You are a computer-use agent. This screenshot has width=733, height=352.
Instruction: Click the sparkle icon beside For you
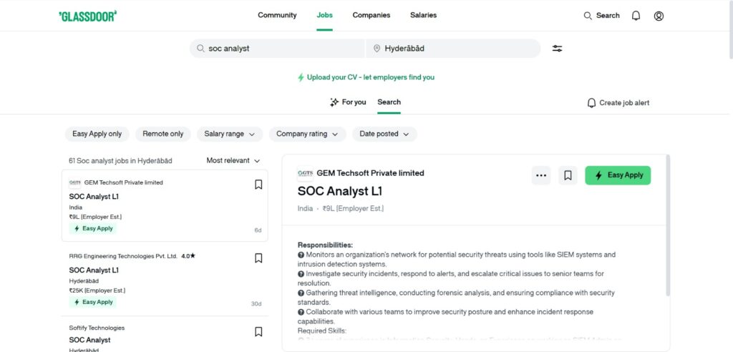point(334,102)
